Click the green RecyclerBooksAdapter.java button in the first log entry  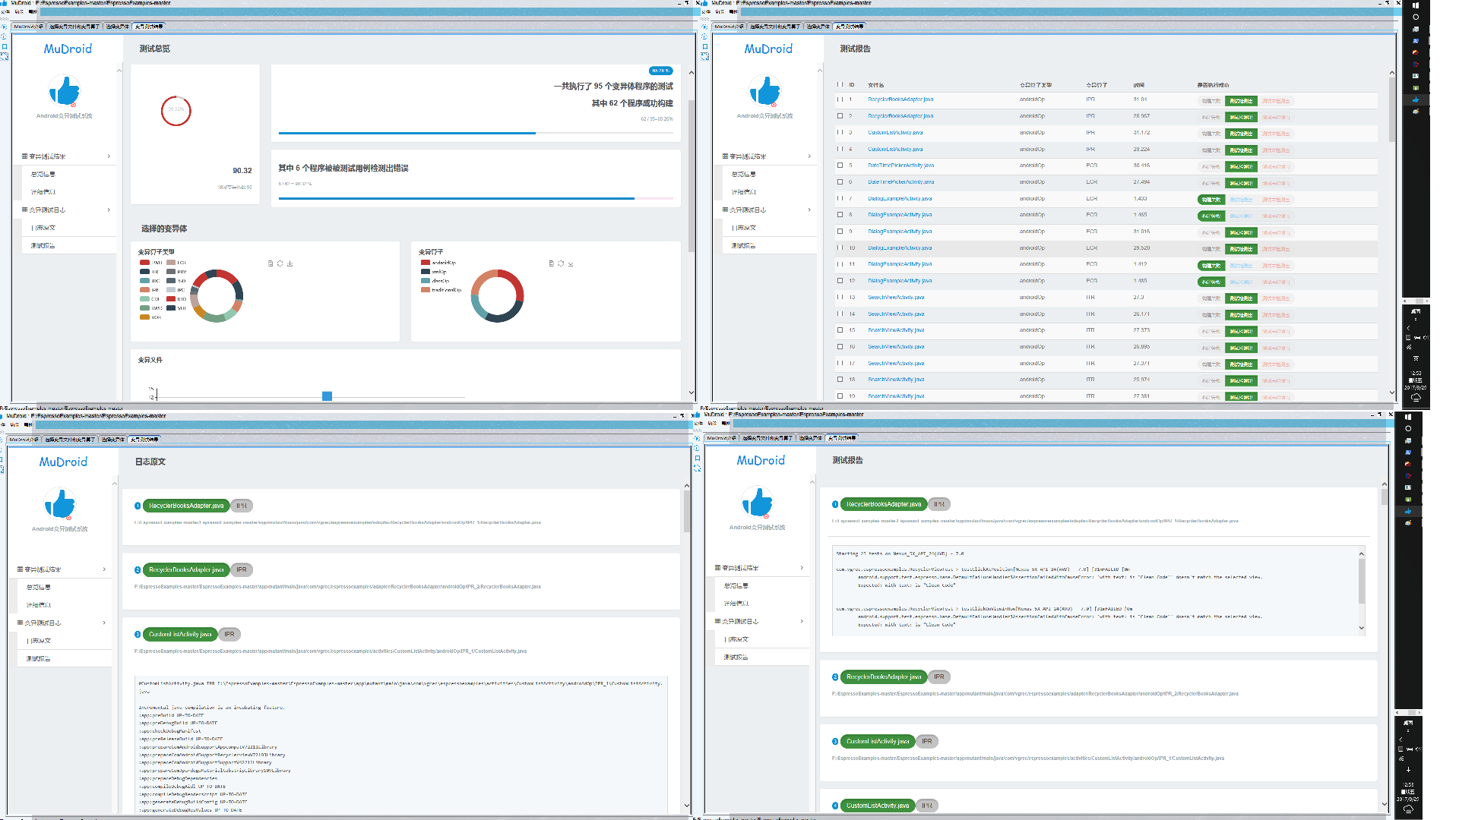[x=186, y=506]
